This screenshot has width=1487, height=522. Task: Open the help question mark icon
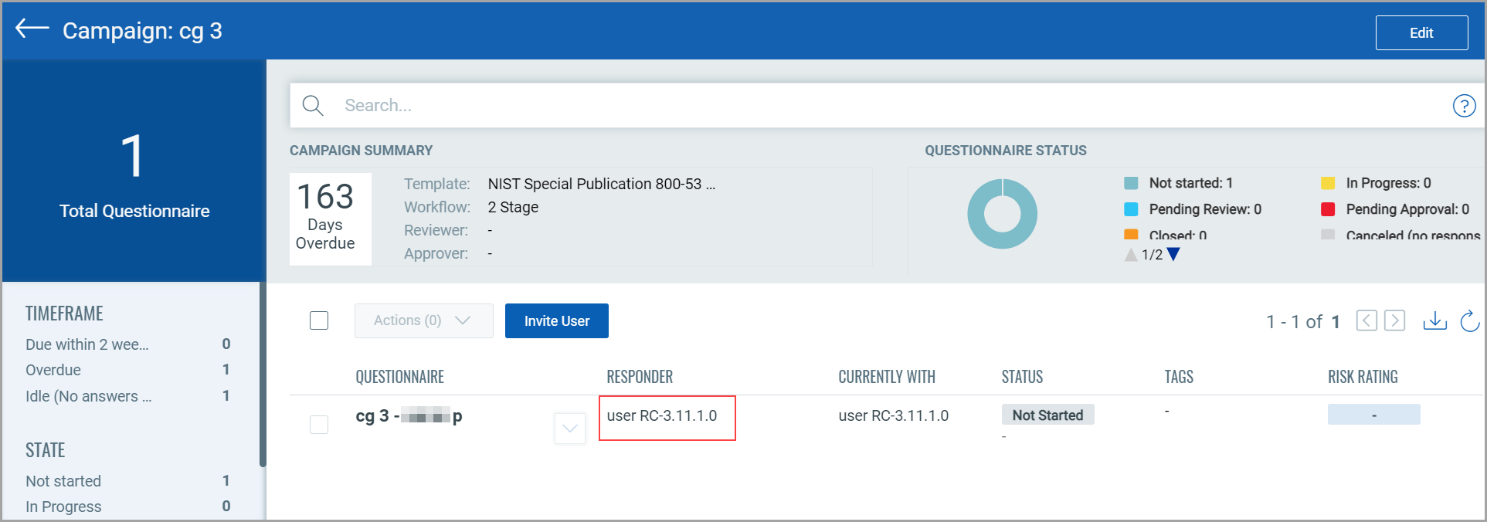tap(1464, 106)
